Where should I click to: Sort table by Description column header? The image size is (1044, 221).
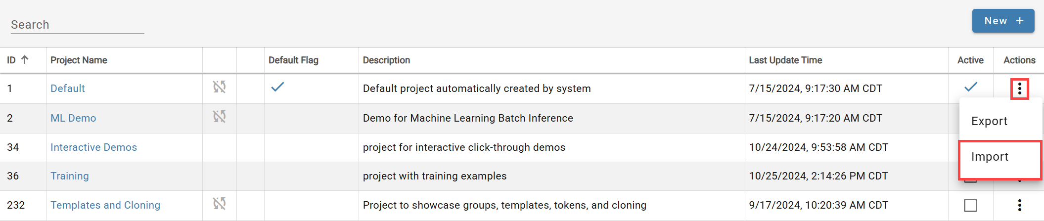tap(386, 60)
